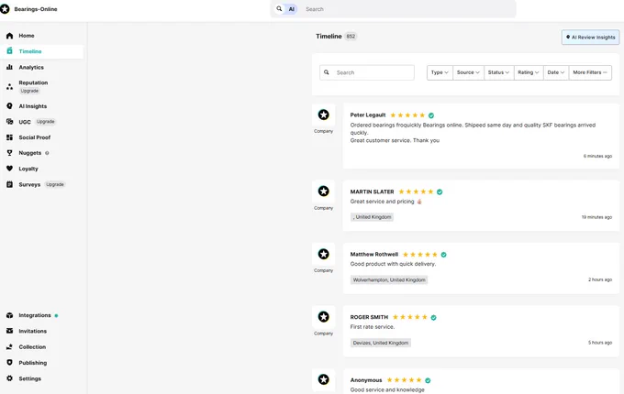
Task: Open Matthew Rothwell reviewer name
Action: pos(374,254)
